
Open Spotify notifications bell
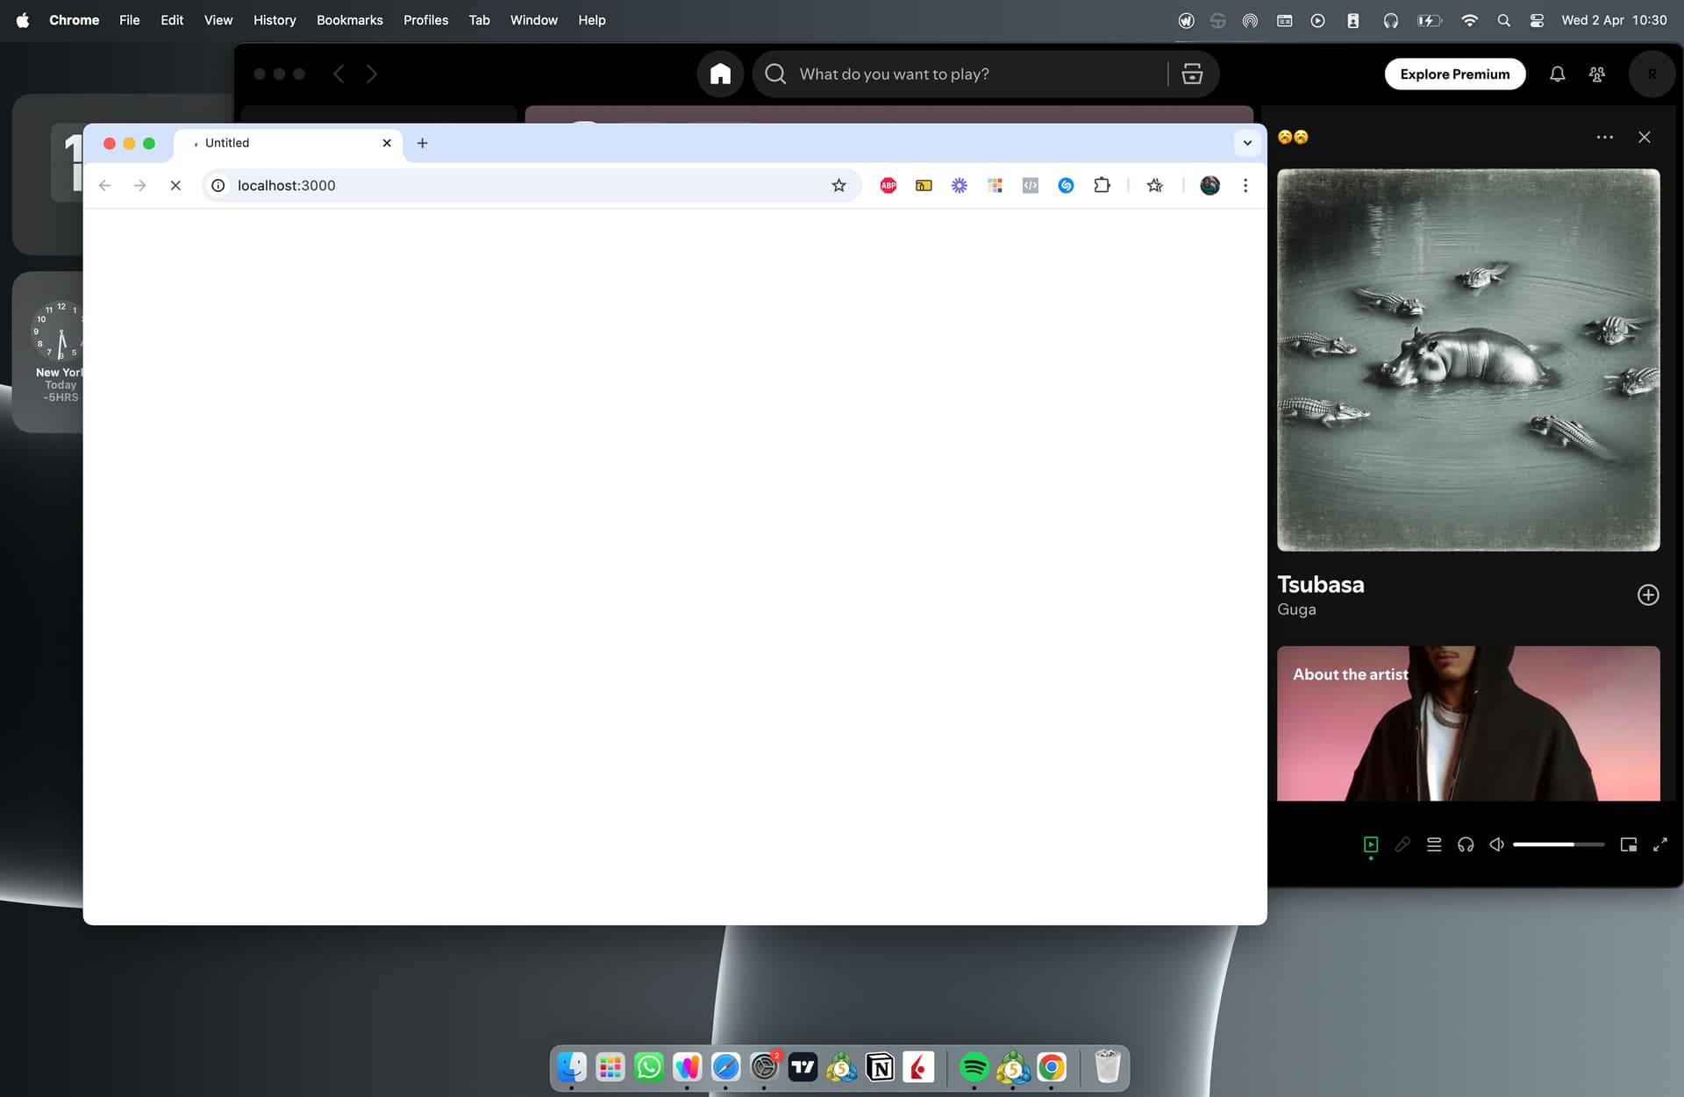coord(1557,75)
